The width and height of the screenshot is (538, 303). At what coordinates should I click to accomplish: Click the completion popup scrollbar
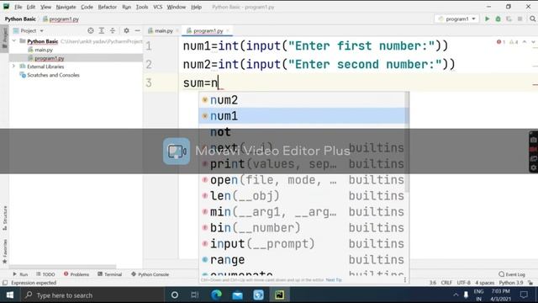point(407,142)
